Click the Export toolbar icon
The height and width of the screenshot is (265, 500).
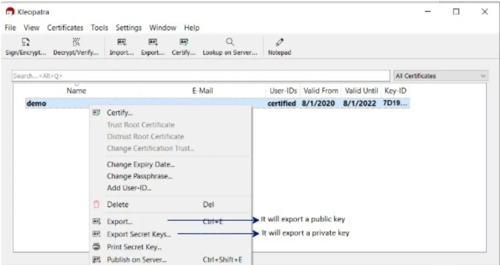click(153, 42)
